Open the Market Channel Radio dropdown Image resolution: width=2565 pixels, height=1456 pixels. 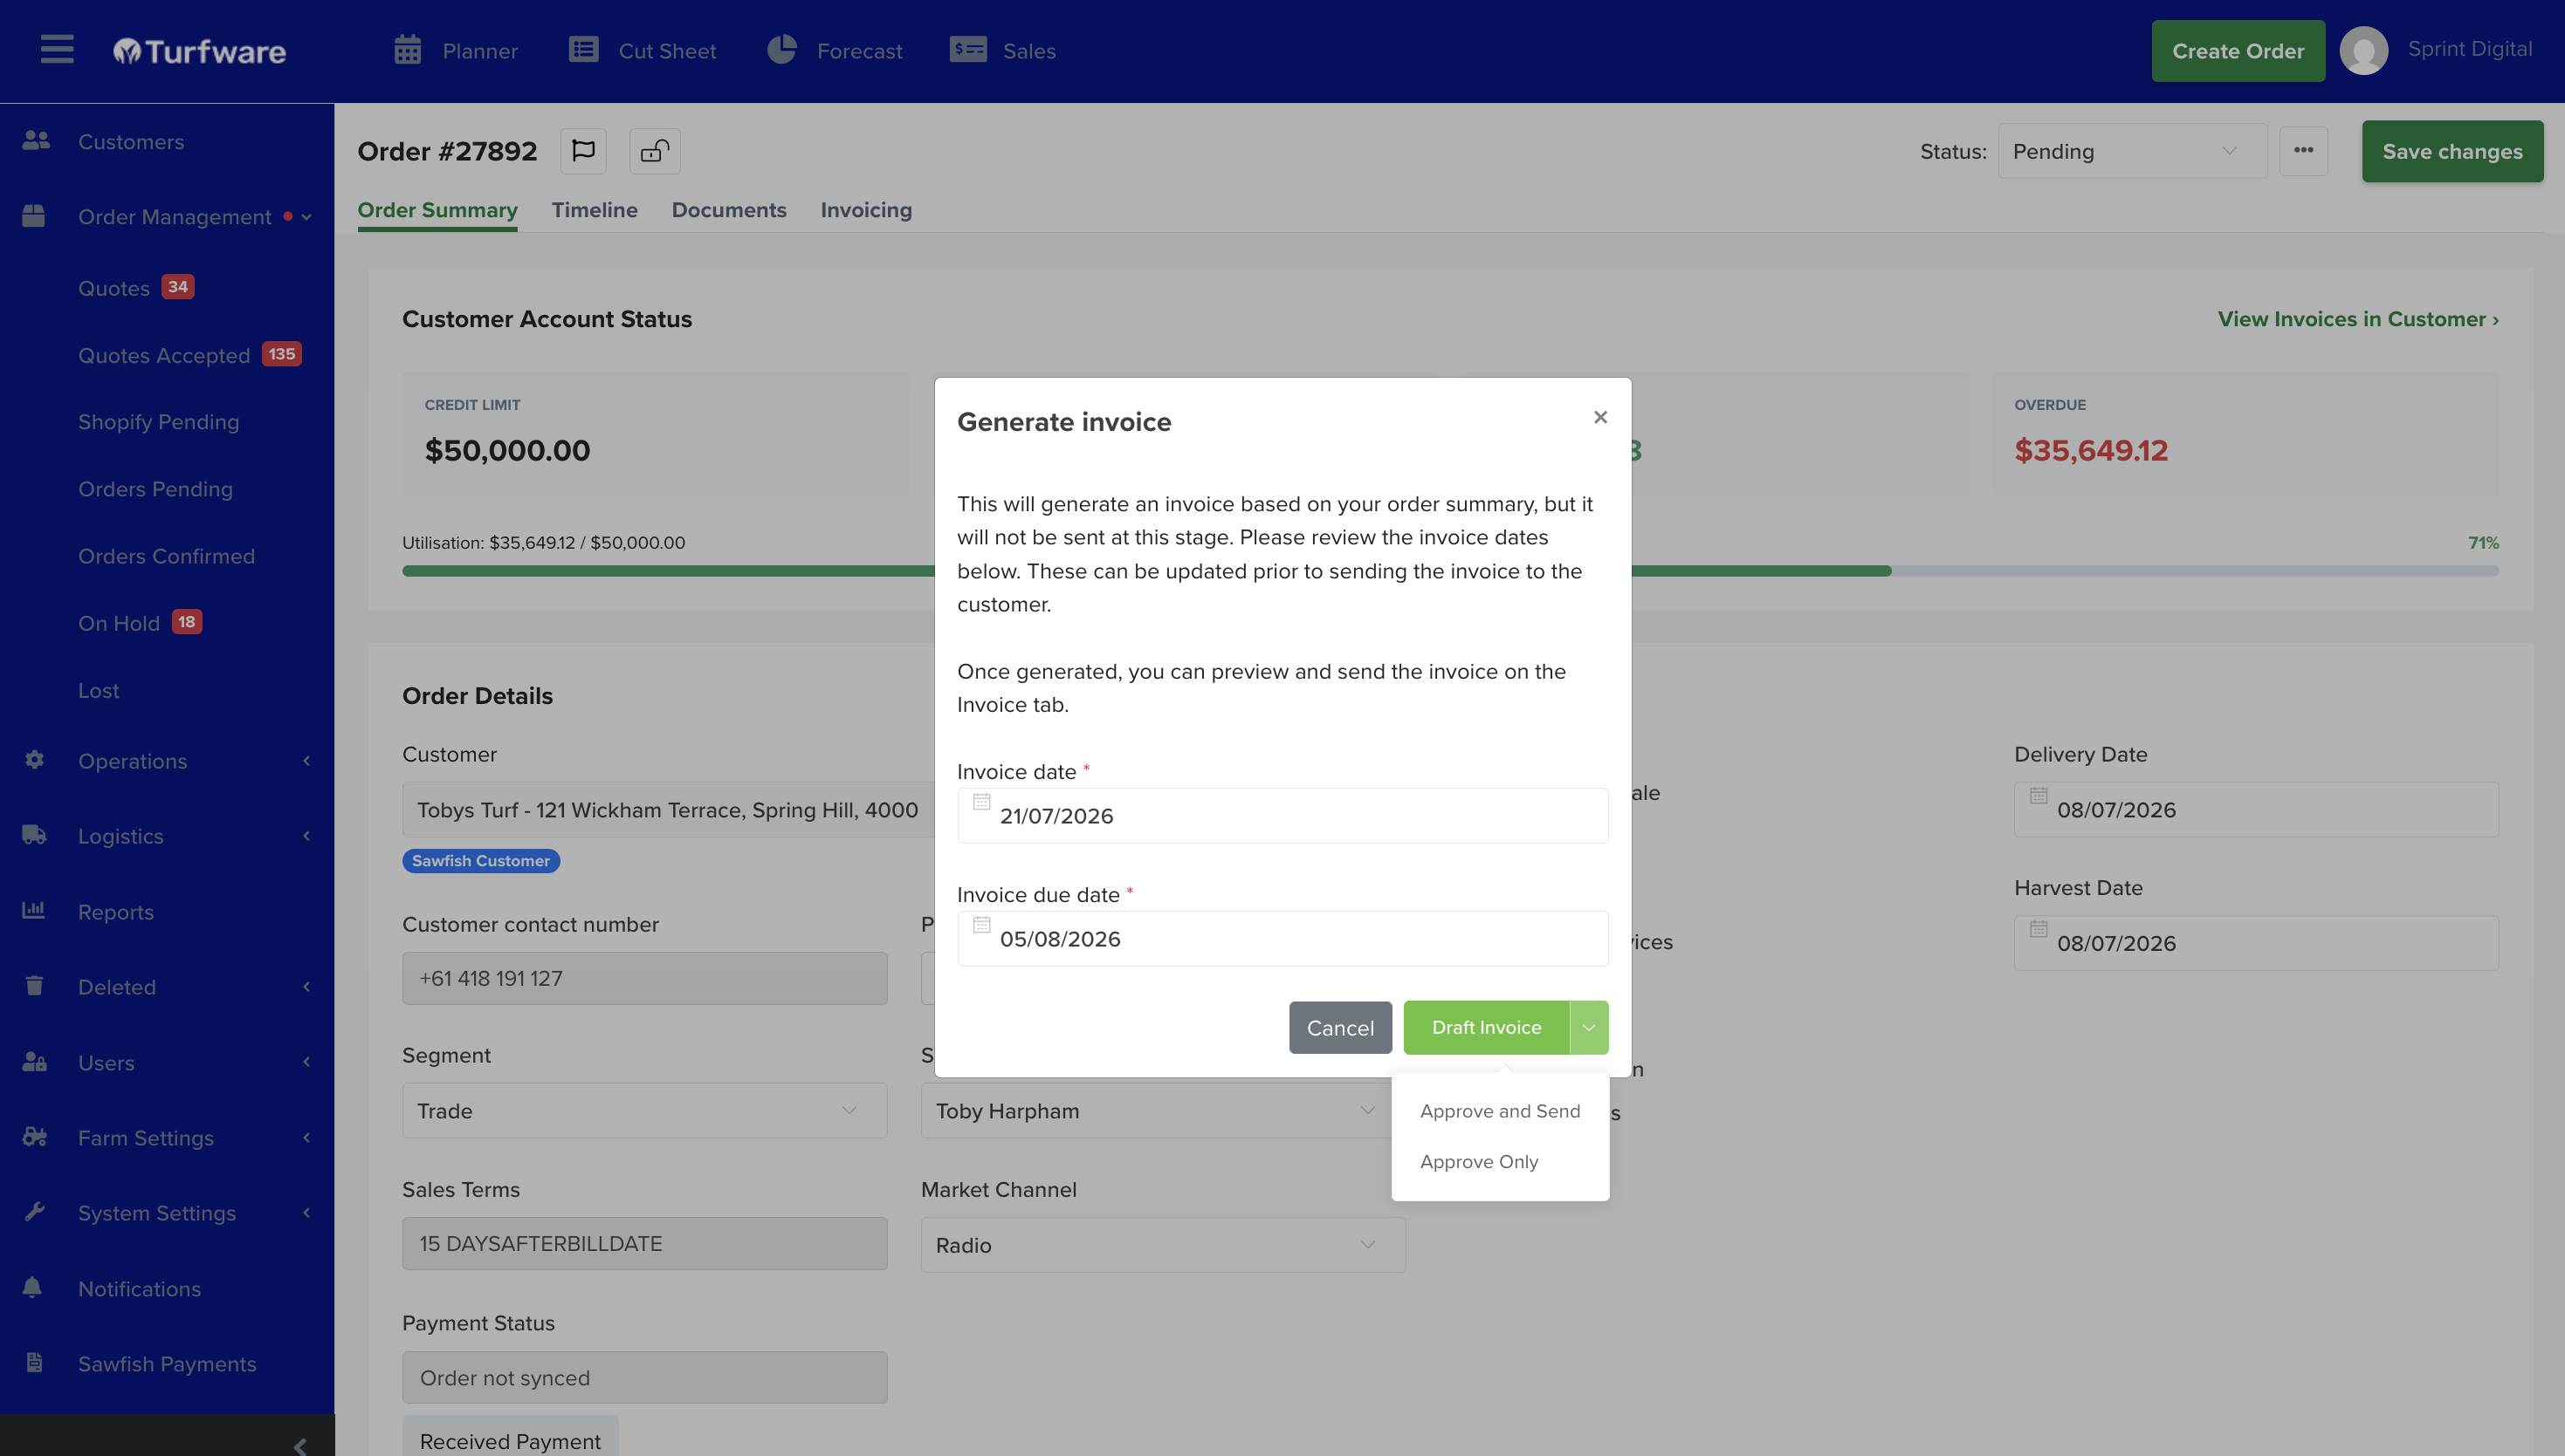tap(1163, 1245)
